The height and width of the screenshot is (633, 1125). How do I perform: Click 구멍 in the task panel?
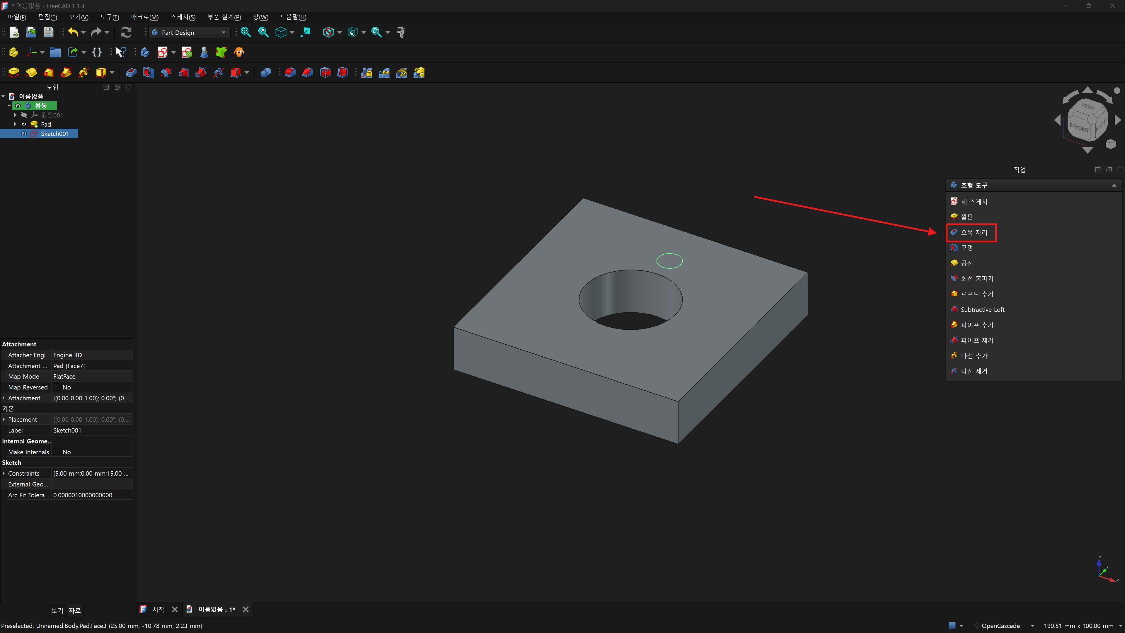point(967,248)
